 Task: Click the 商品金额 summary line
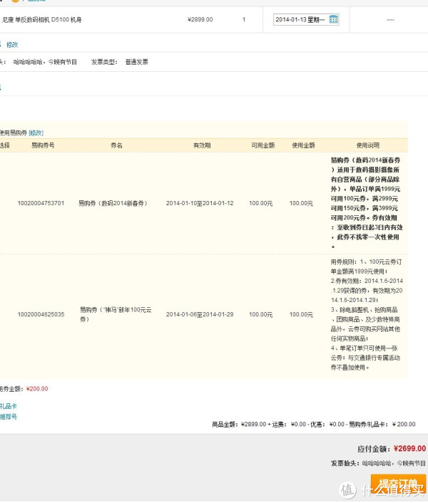click(313, 425)
